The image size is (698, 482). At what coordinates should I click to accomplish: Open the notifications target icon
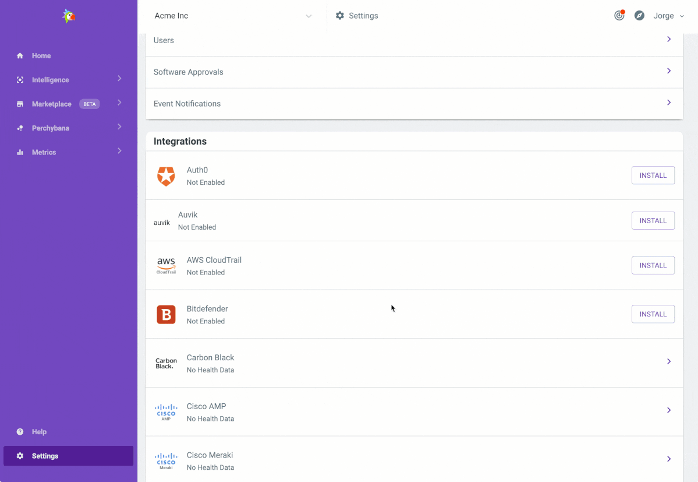click(x=619, y=16)
